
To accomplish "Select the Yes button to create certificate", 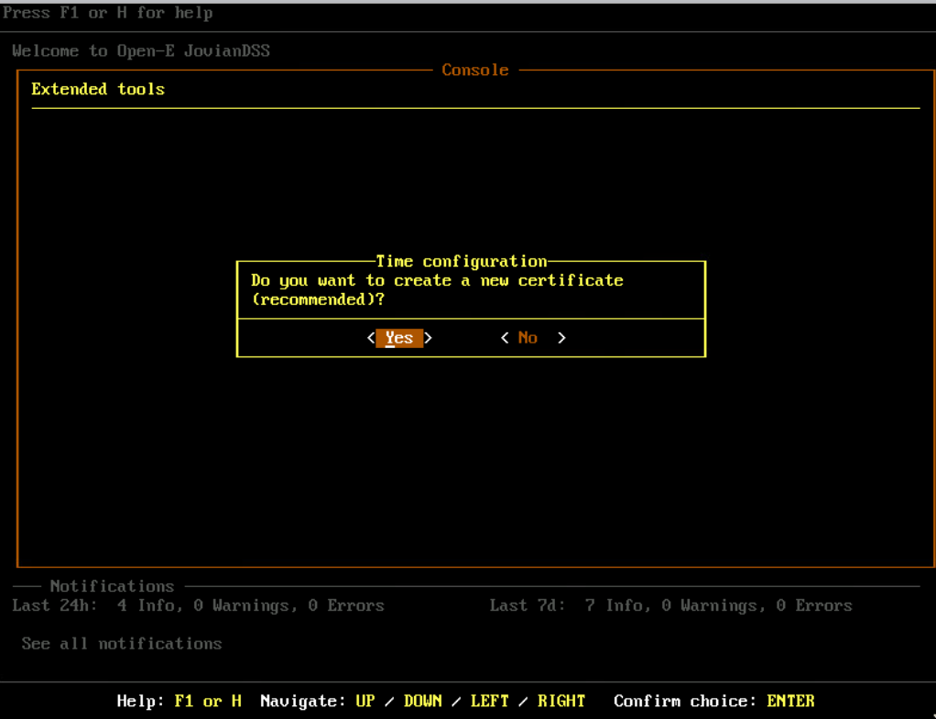I will (x=398, y=337).
